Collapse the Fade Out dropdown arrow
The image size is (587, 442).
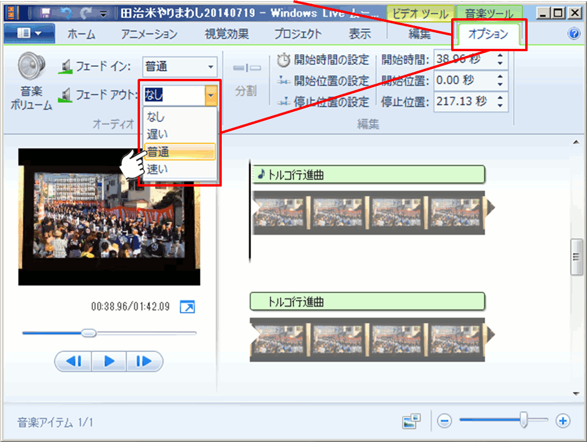(x=211, y=94)
